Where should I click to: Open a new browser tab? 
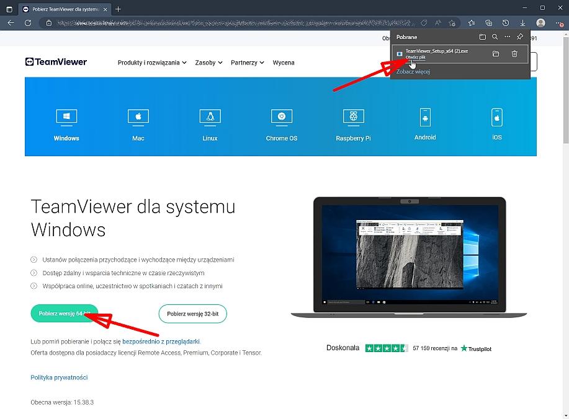point(118,9)
